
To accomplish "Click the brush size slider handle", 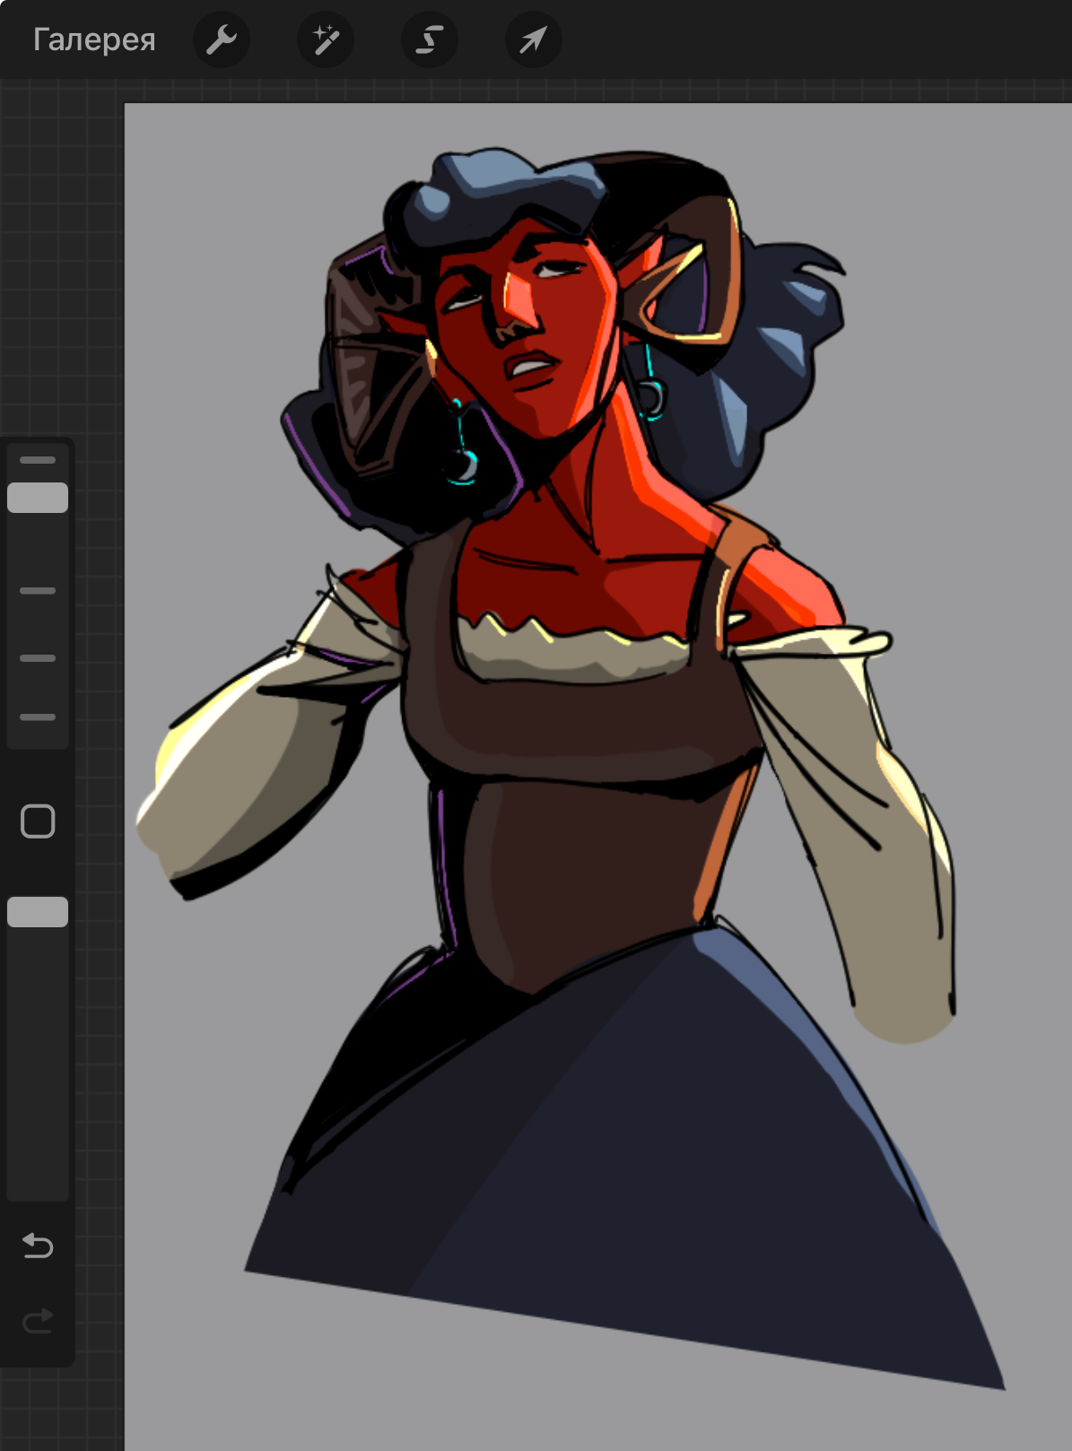I will point(38,498).
